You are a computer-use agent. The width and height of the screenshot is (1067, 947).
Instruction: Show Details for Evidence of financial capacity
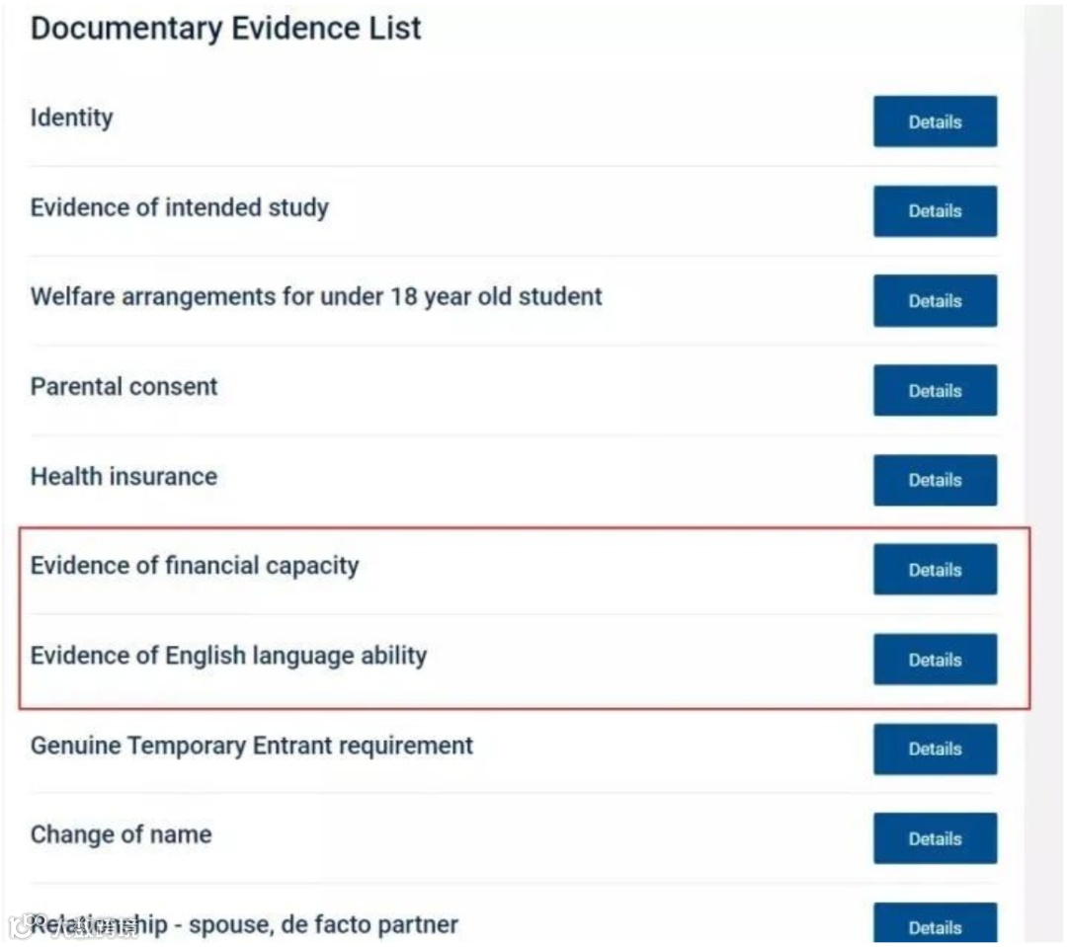[x=935, y=570]
